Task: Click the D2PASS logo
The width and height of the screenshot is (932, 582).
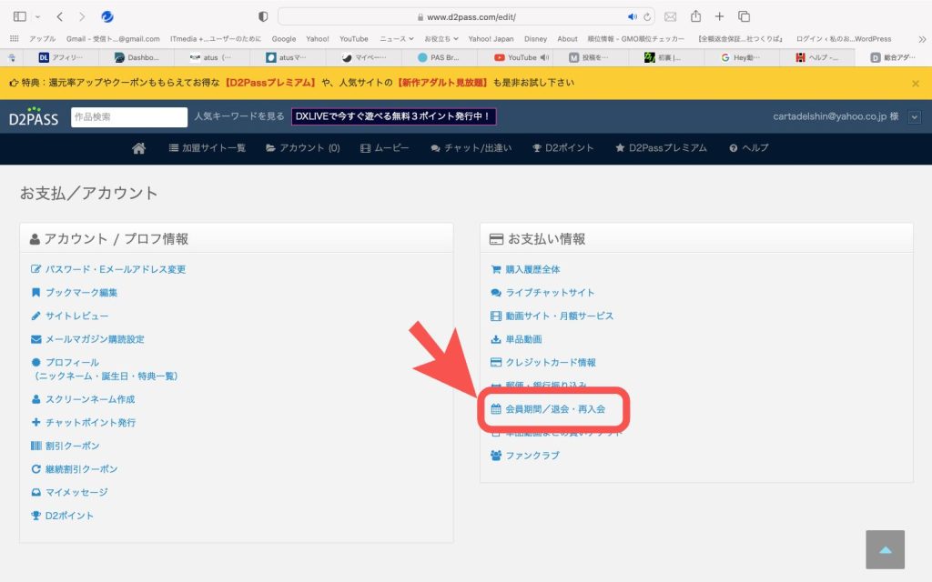Action: click(34, 117)
